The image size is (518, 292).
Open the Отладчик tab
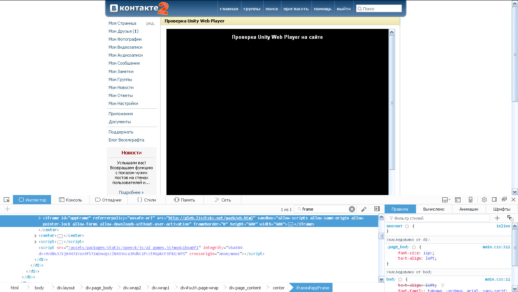point(109,200)
